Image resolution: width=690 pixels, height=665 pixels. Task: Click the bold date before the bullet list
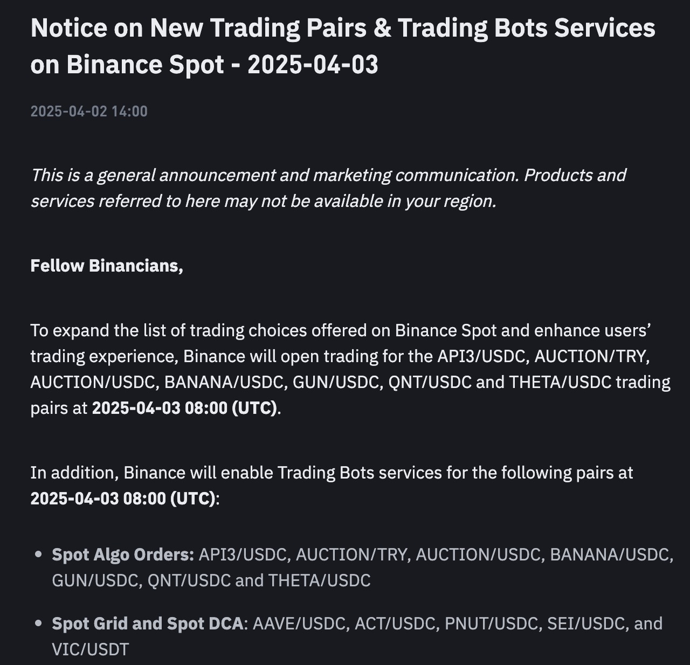pyautogui.click(x=123, y=498)
